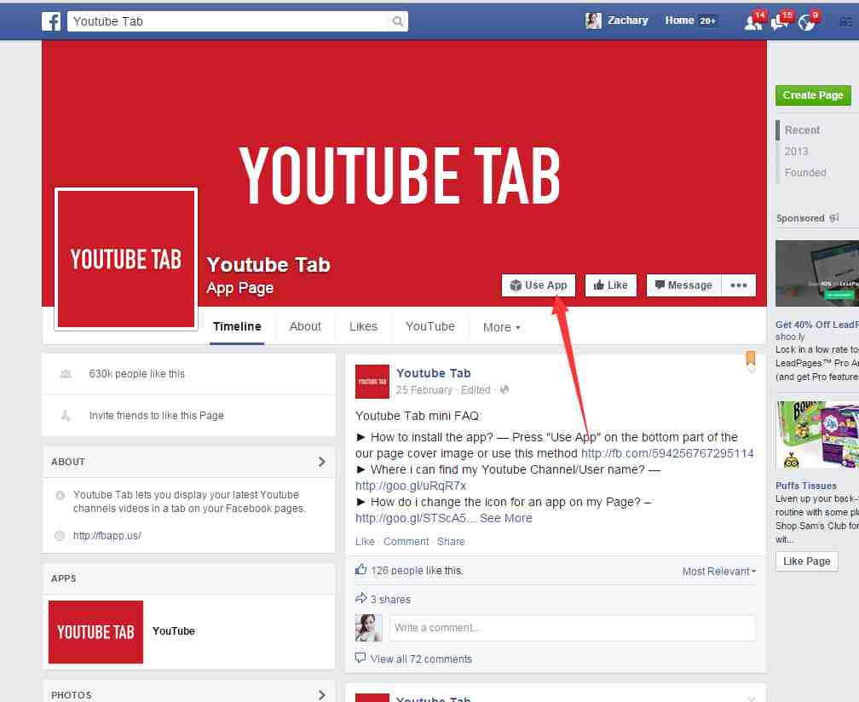Click the thumbs-up icon beside 126 people
Image resolution: width=859 pixels, height=702 pixels.
360,569
